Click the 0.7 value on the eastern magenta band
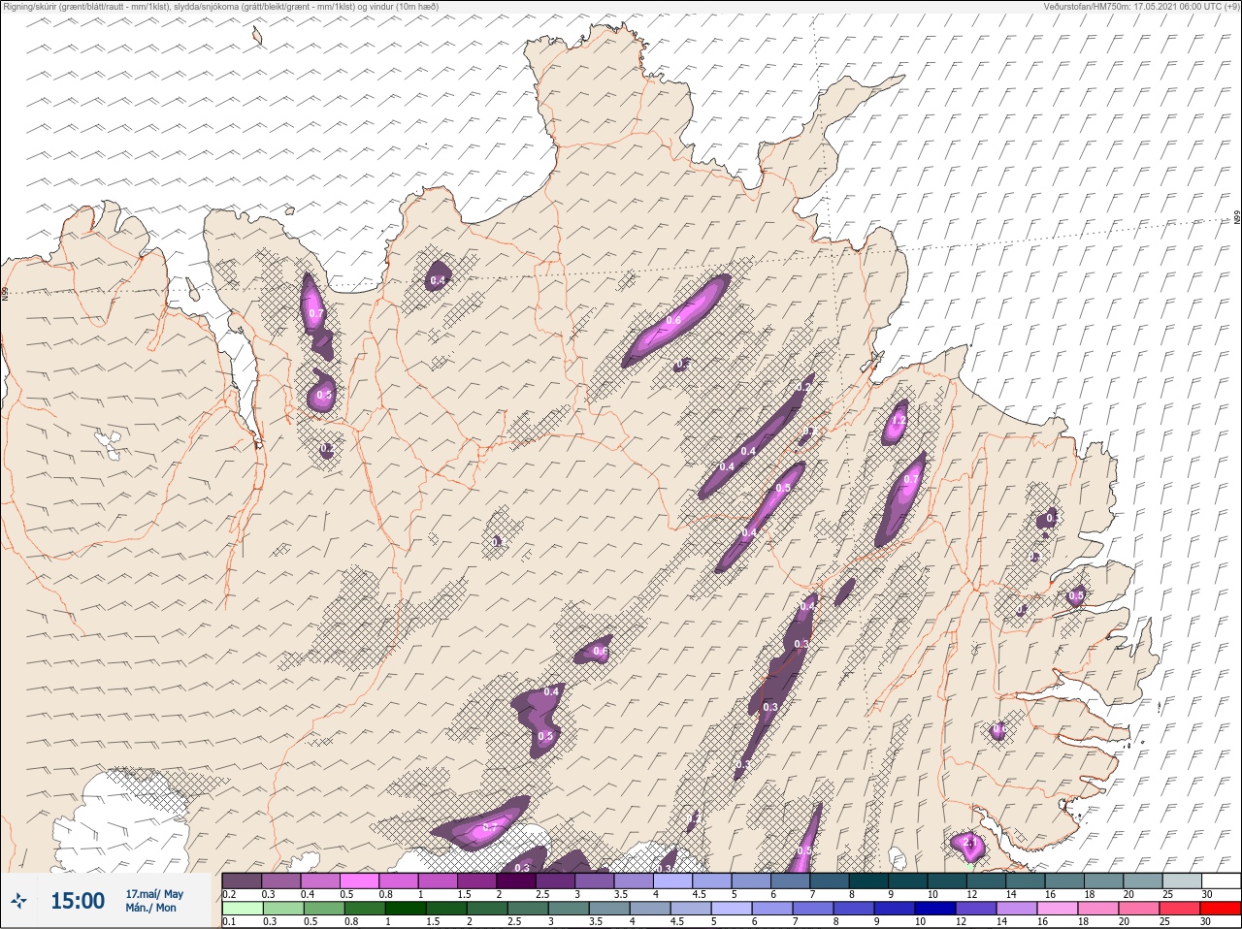This screenshot has width=1242, height=929. click(910, 479)
